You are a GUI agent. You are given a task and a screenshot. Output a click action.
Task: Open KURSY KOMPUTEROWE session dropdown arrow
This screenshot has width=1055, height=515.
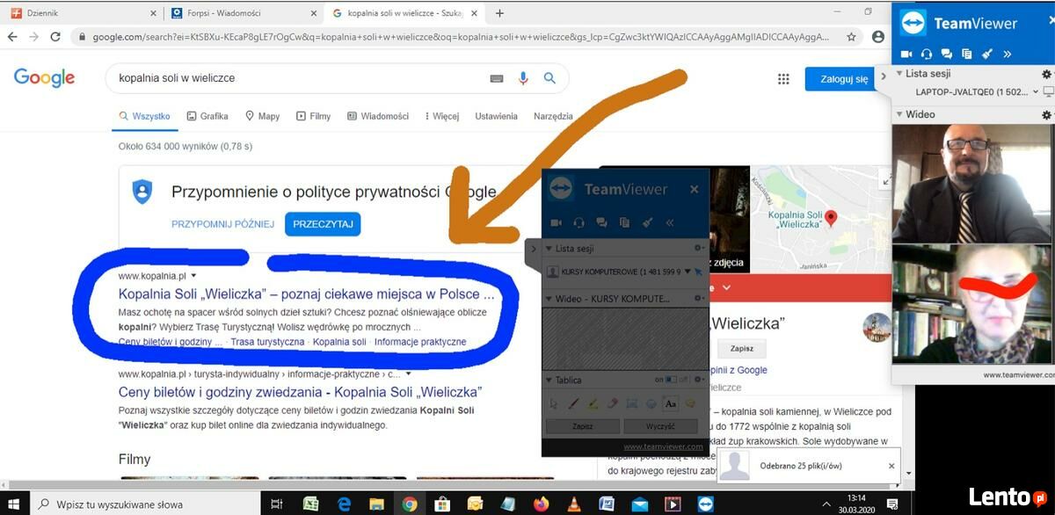coord(688,272)
